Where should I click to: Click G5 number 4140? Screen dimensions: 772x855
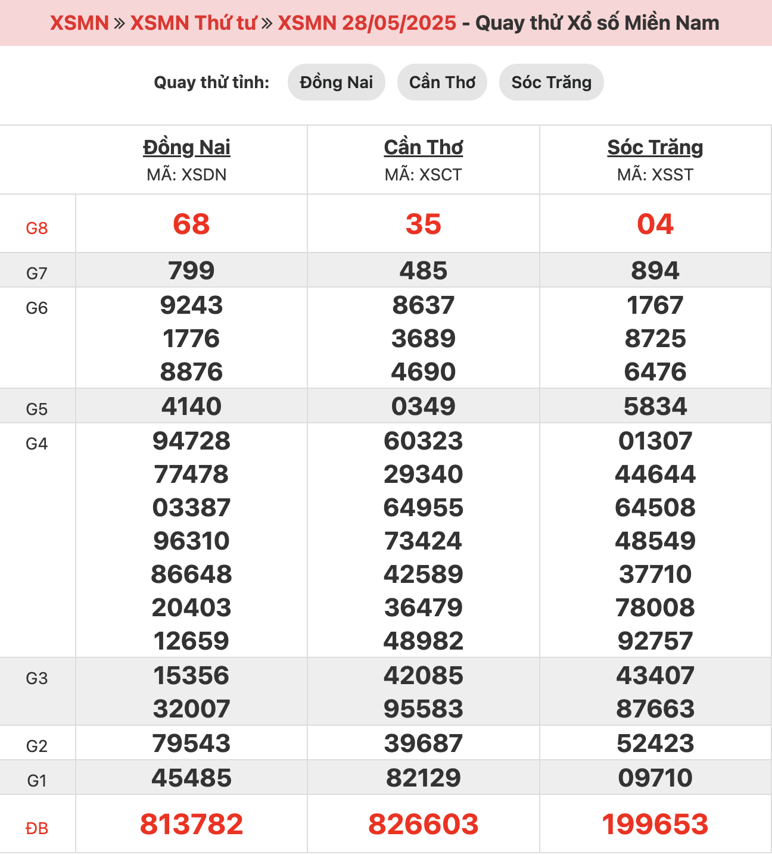coord(191,407)
